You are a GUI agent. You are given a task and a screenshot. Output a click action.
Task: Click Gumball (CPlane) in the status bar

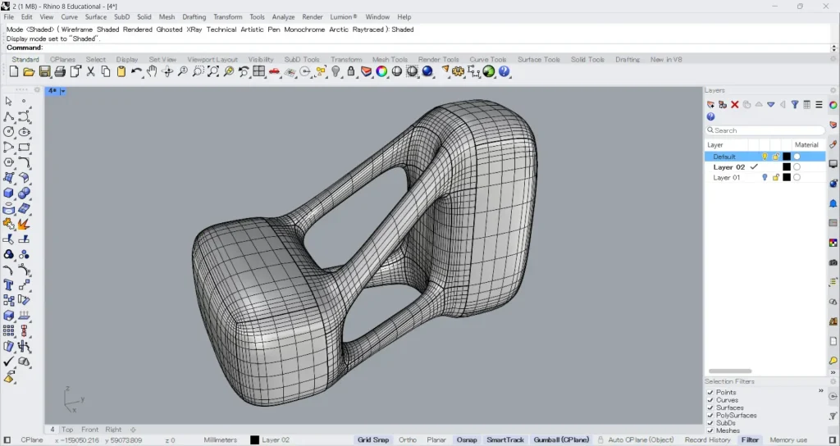tap(561, 440)
